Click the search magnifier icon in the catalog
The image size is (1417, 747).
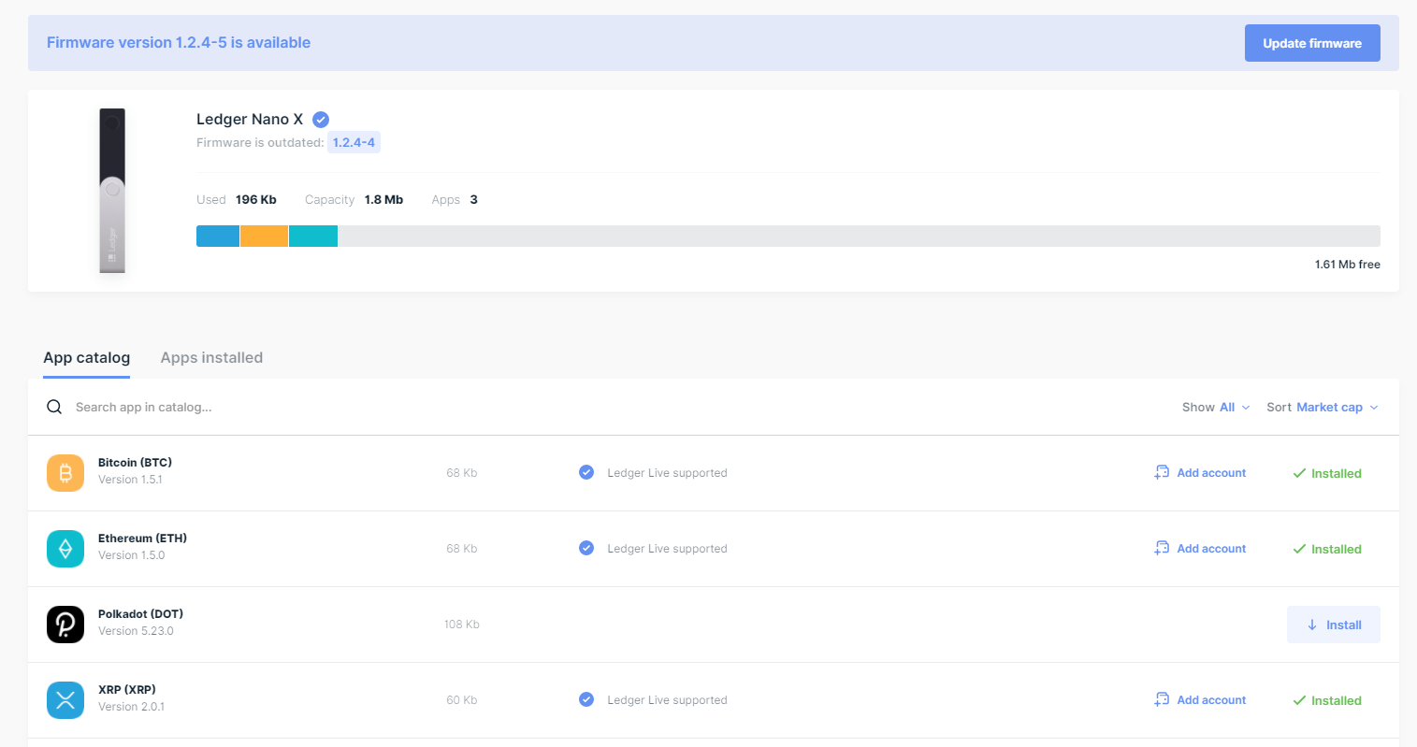(x=54, y=407)
